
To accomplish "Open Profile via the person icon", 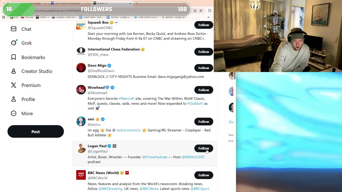I will [14, 99].
